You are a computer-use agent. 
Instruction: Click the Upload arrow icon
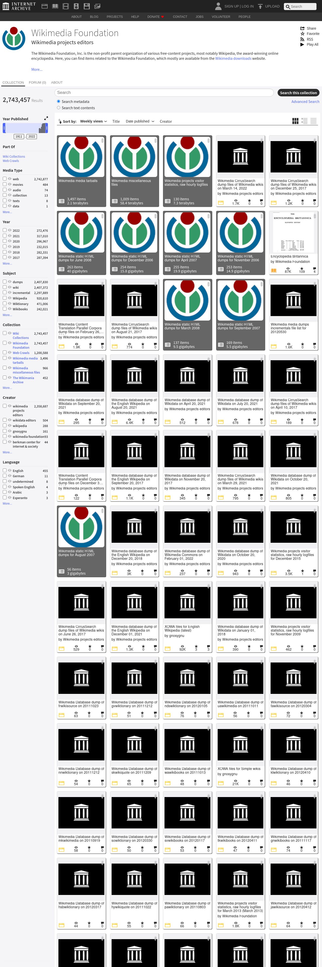[x=260, y=6]
